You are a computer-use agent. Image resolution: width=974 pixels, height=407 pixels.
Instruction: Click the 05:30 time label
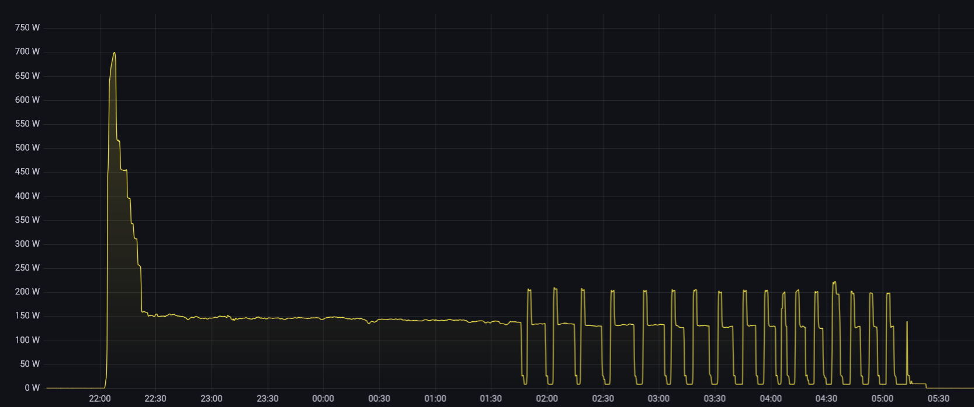tap(938, 399)
